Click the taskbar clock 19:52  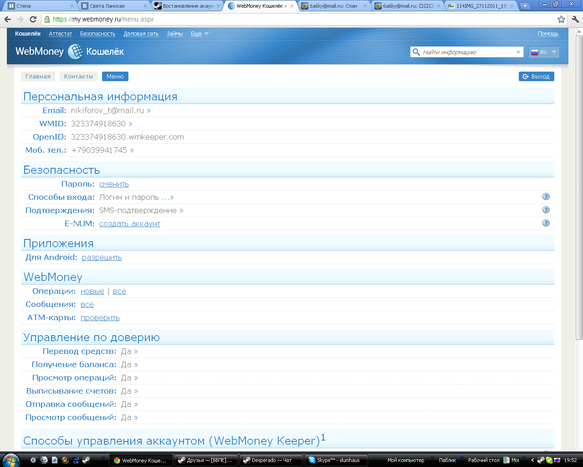tap(570, 460)
